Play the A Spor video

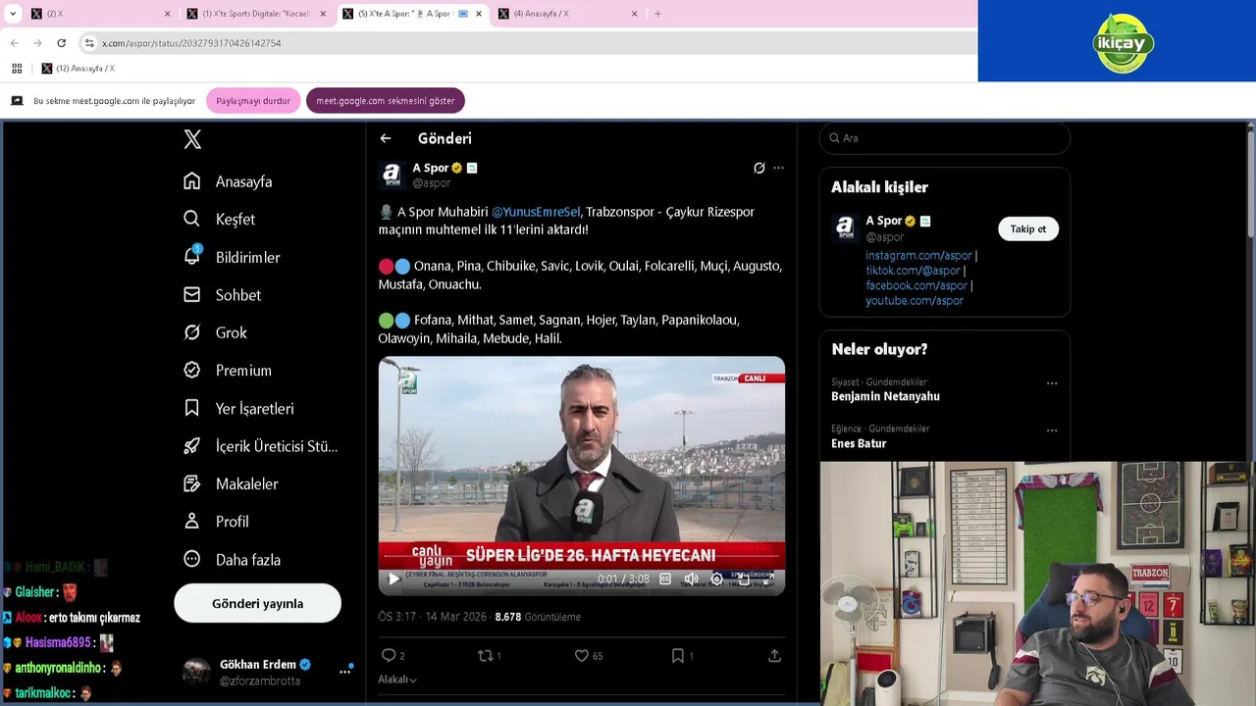tap(393, 579)
